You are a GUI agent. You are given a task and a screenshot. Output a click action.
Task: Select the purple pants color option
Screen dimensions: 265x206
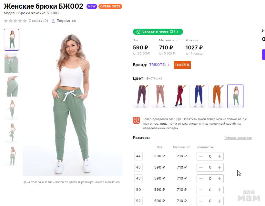point(141,96)
